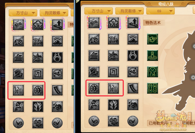
Task: Click the green stamp seal special spell icon
Action: (153, 55)
